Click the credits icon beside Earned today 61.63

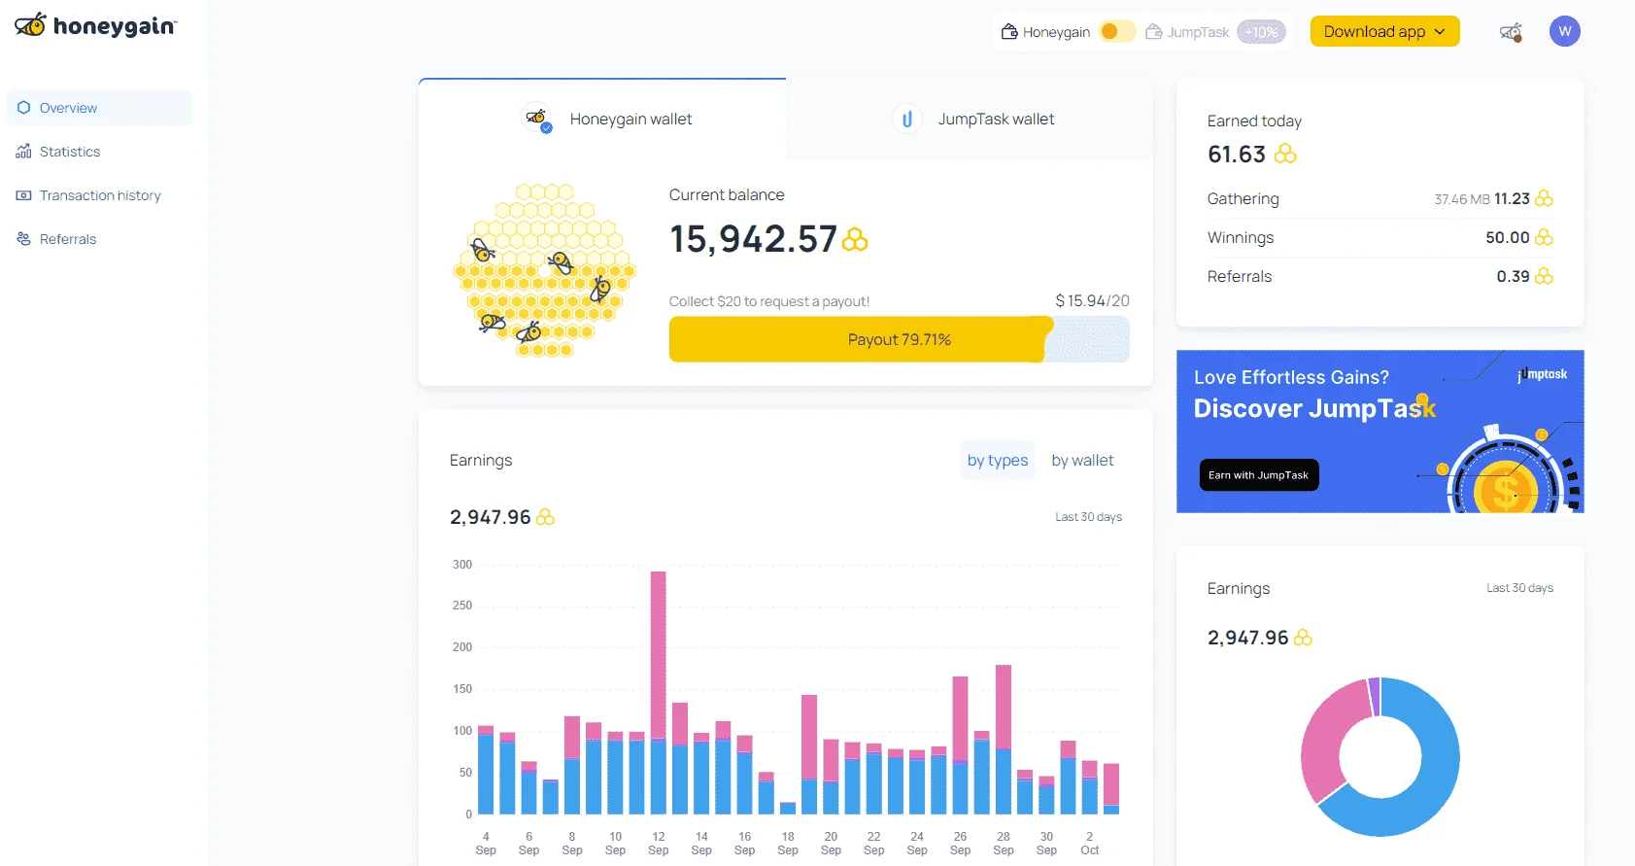tap(1285, 154)
